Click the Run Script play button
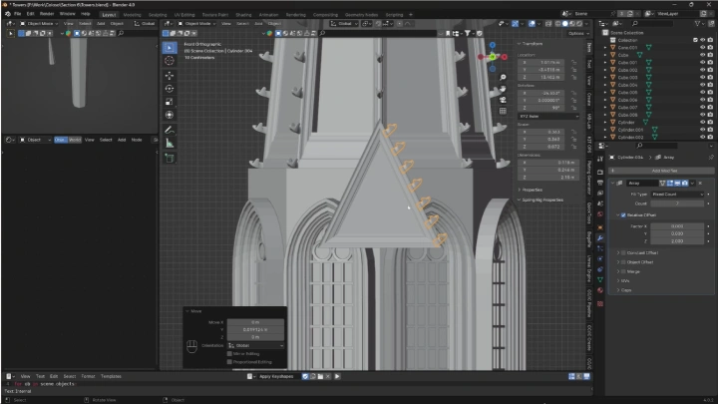Screen dimensions: 718x404 337,376
